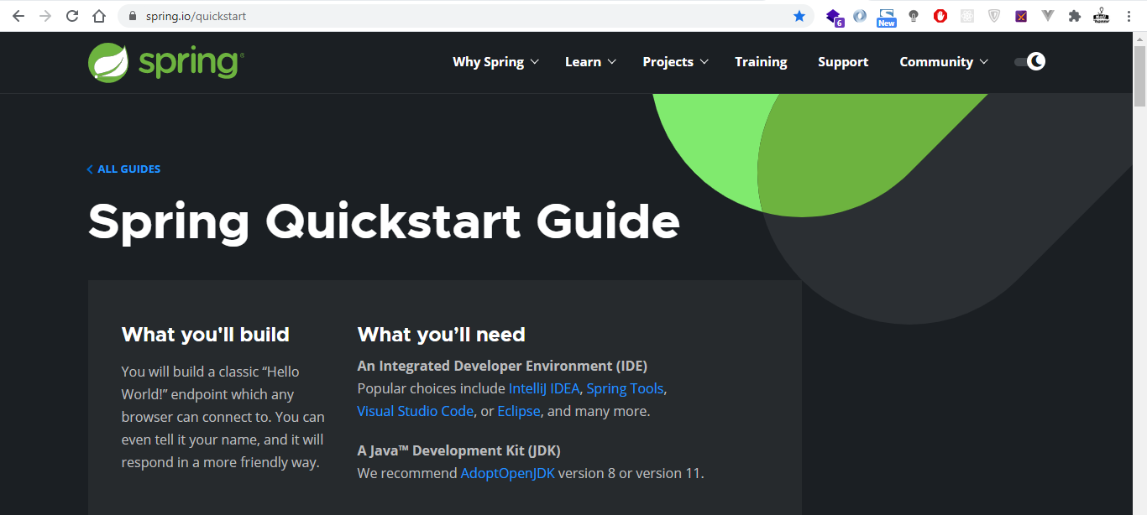
Task: Click A Java Development Kit (JDK) text
Action: point(458,450)
